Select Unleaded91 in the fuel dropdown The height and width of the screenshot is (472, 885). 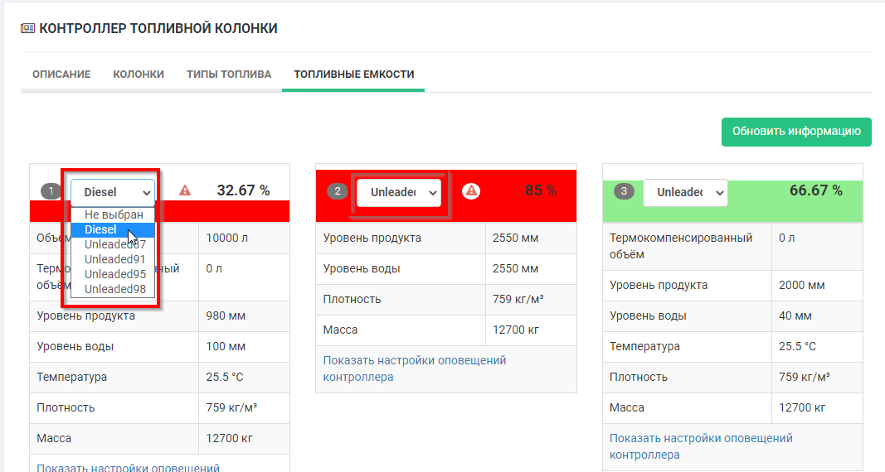(114, 259)
